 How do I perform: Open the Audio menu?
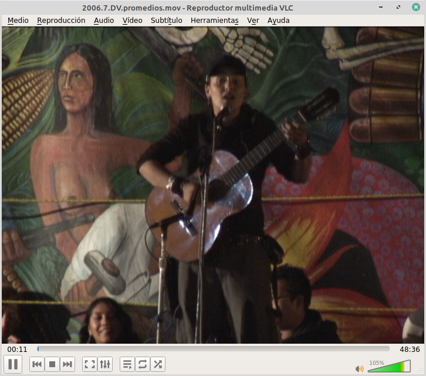coord(104,21)
